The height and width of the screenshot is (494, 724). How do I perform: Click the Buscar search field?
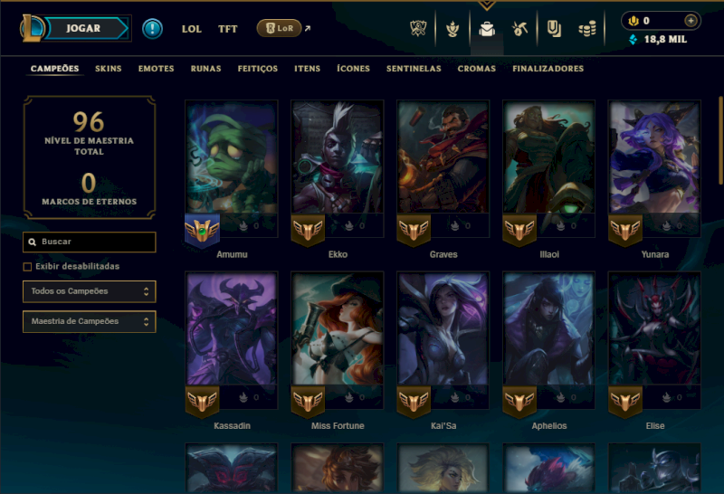(x=89, y=242)
